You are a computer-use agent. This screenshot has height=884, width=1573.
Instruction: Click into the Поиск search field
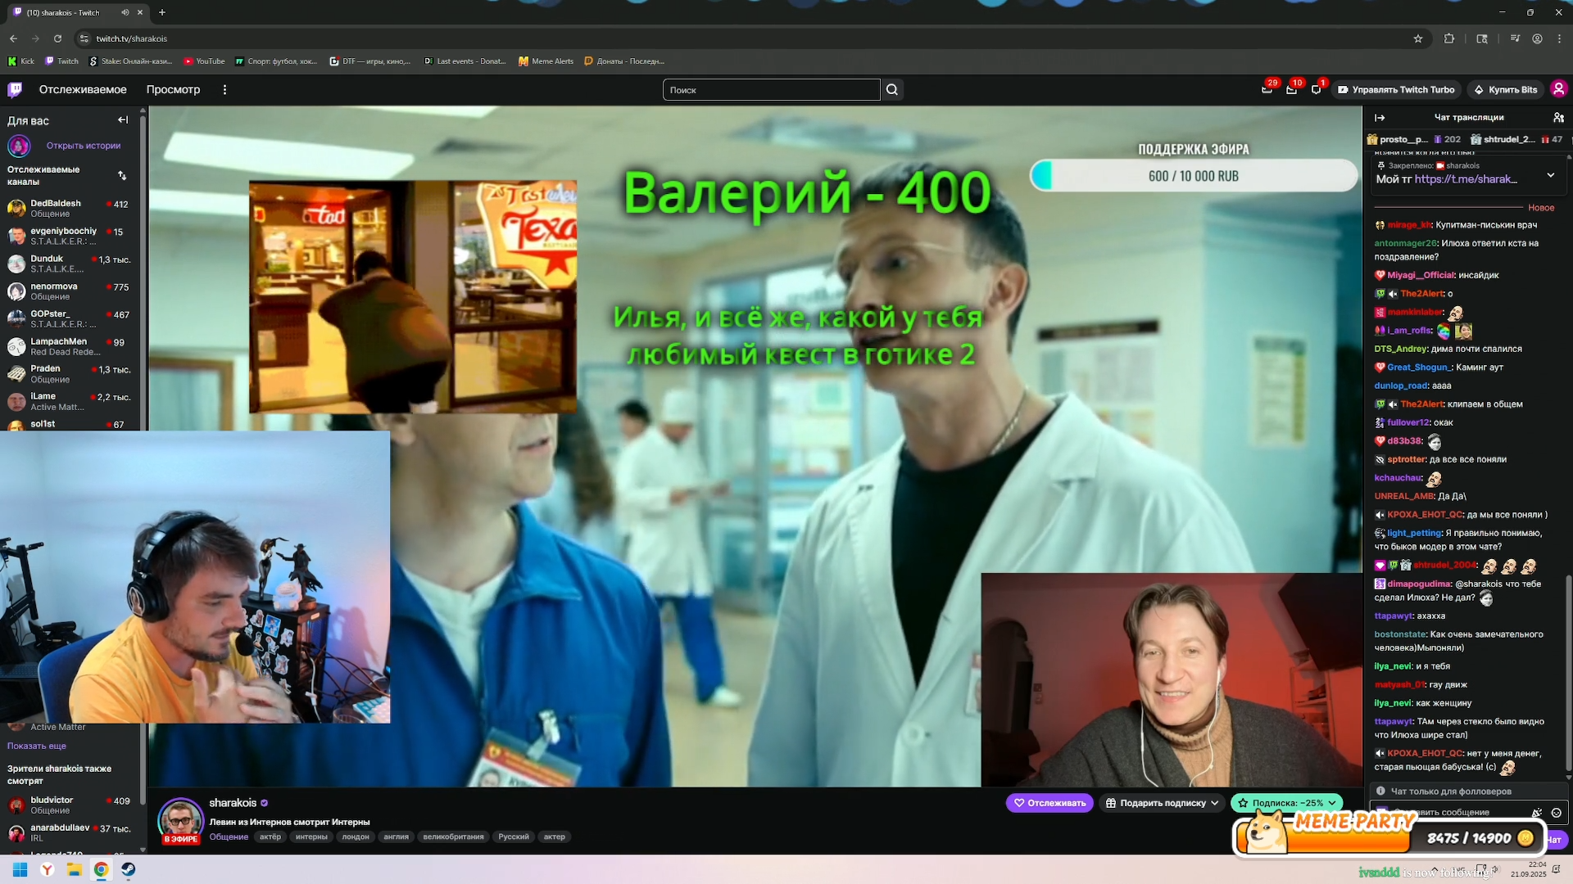(770, 90)
